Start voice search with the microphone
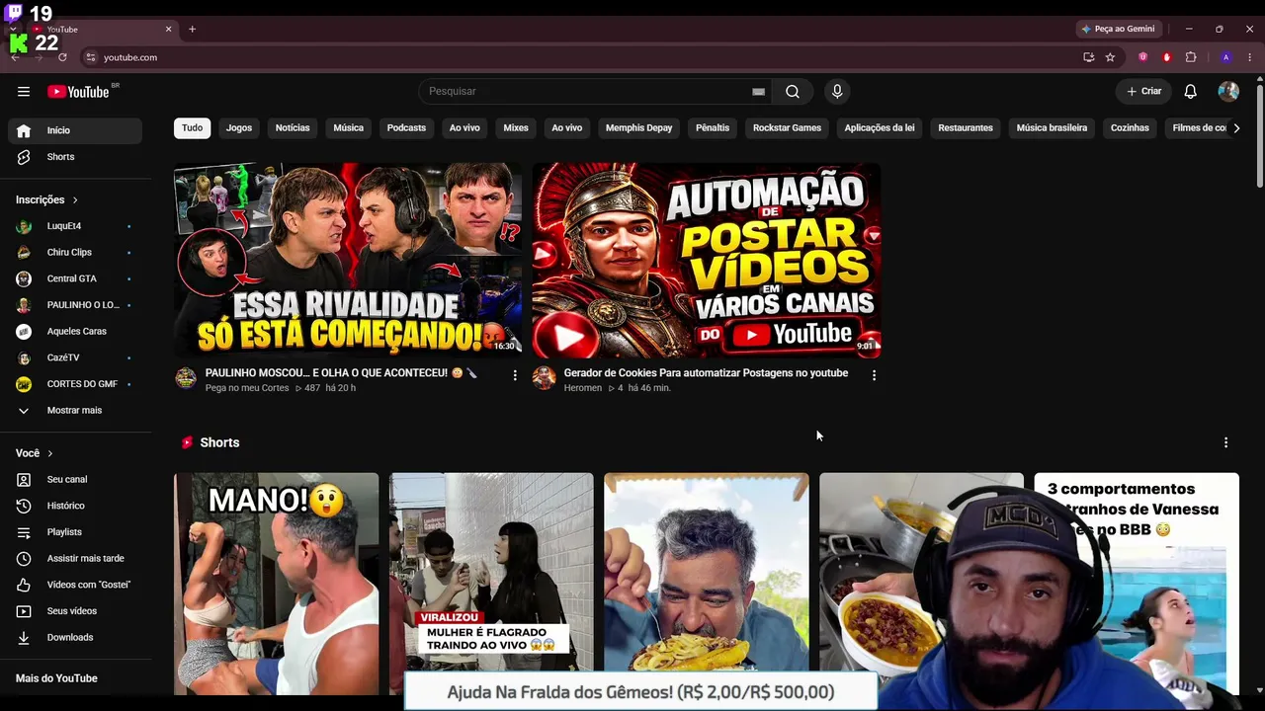This screenshot has width=1265, height=711. point(837,92)
